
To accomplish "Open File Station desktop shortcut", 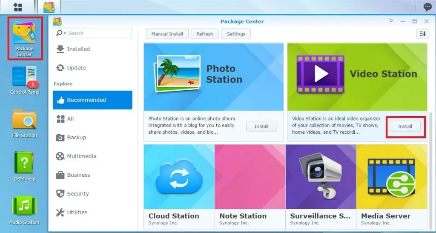I will coord(24,124).
